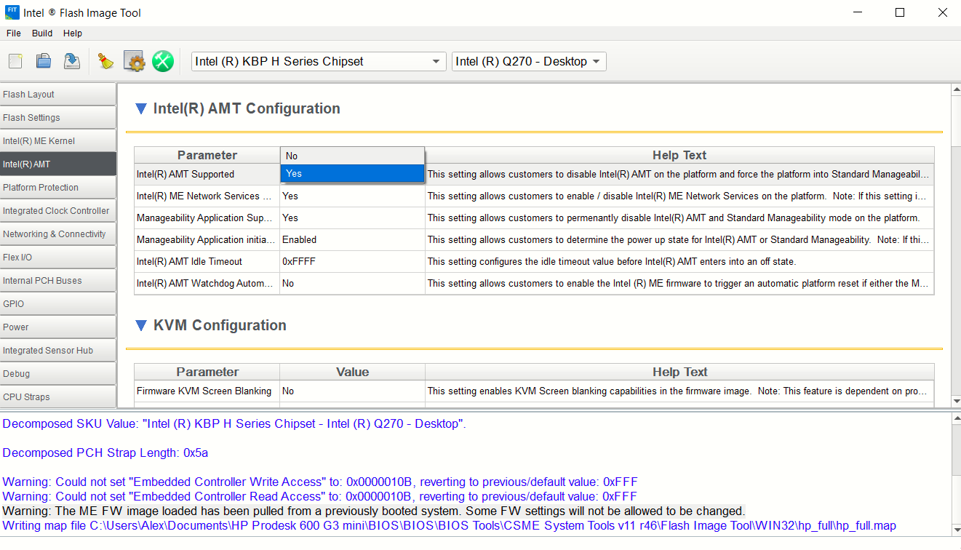Collapse the KVM Configuration section
Screen dimensions: 961x550
[x=141, y=326]
